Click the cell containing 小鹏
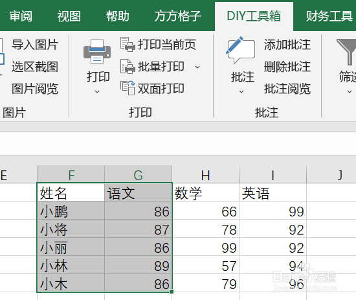Viewport: 356px width, 300px height. [x=71, y=211]
